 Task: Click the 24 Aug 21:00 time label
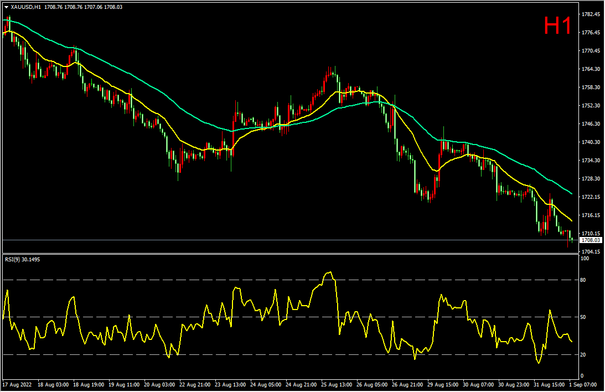301,385
